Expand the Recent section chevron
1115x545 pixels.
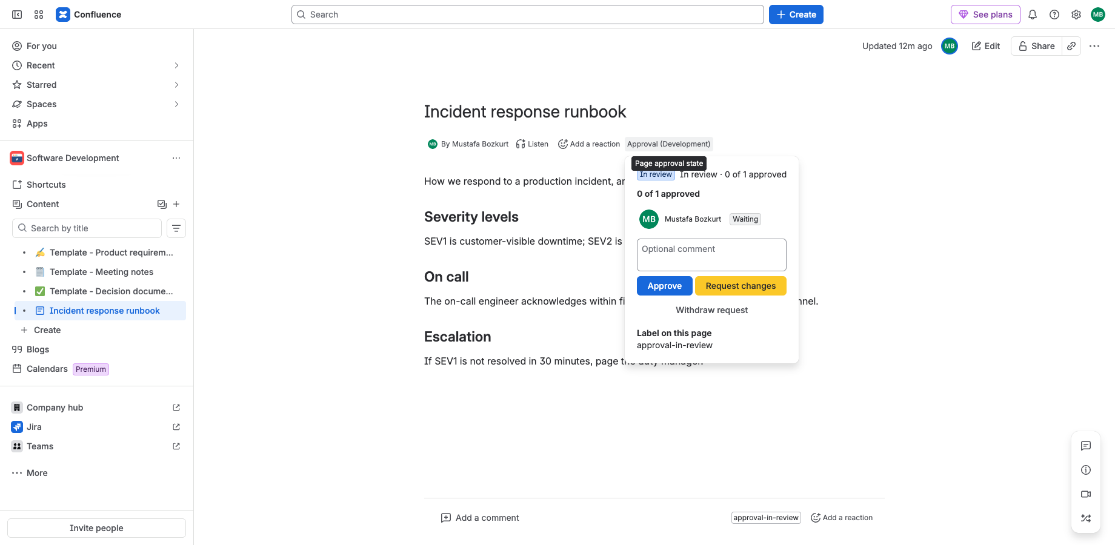(176, 65)
